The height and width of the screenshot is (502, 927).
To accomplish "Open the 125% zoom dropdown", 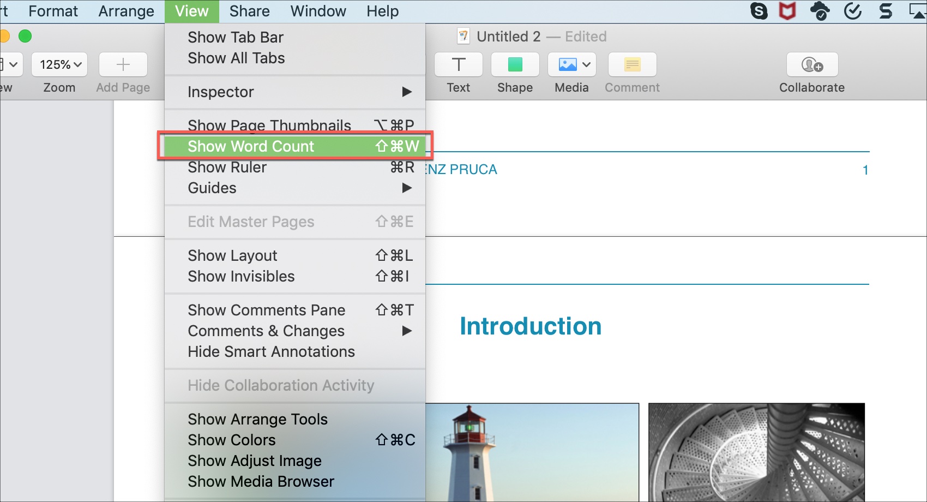I will (x=59, y=64).
